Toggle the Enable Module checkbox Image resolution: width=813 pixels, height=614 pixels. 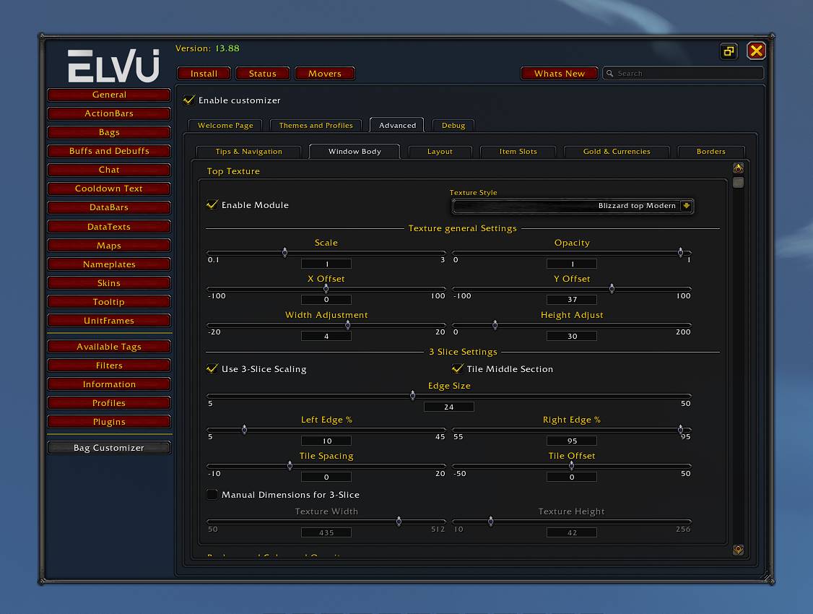tap(212, 205)
